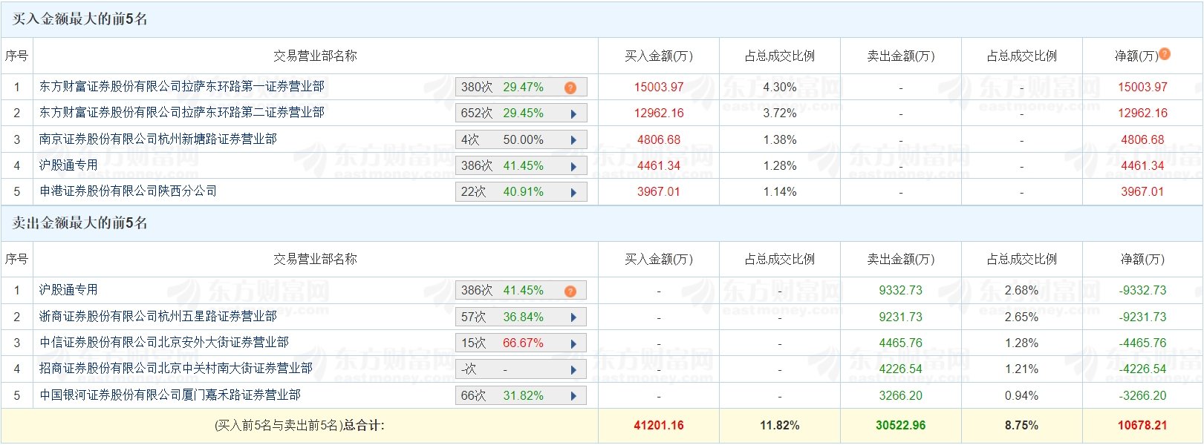Click the 3.72% ratio cell
The image size is (1204, 445).
tap(780, 113)
